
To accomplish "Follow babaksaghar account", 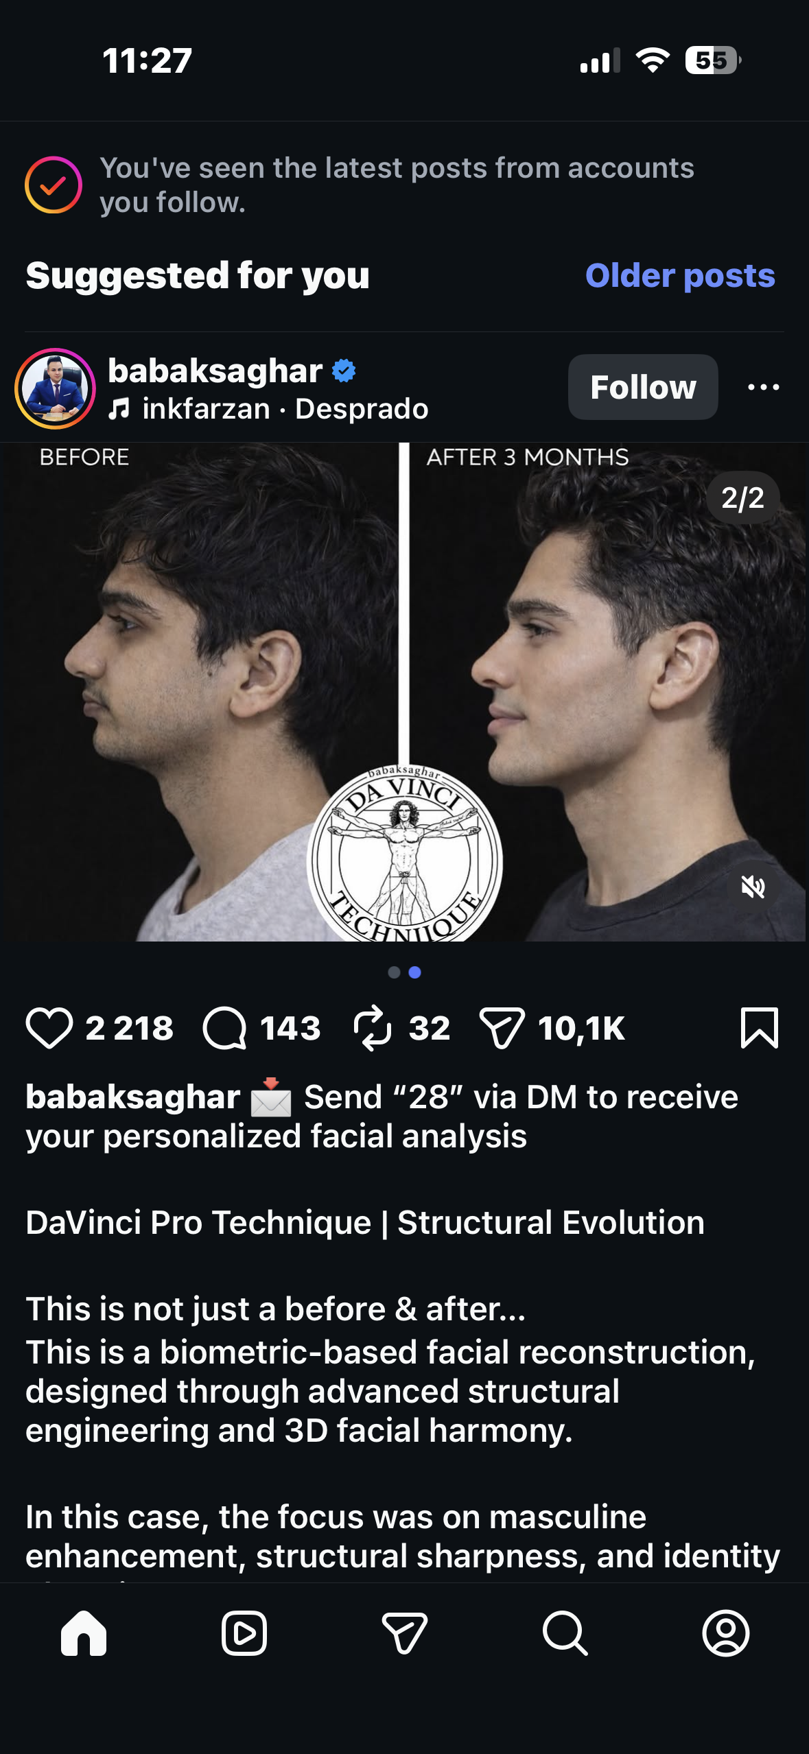I will click(x=643, y=387).
